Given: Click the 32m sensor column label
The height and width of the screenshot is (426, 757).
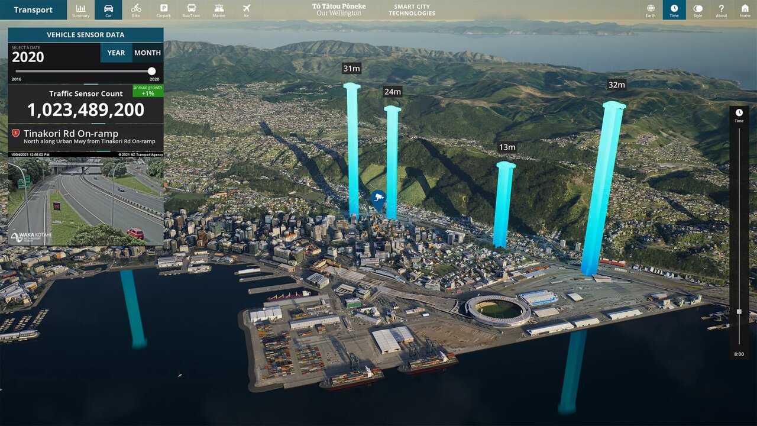Looking at the screenshot, I should pos(616,85).
